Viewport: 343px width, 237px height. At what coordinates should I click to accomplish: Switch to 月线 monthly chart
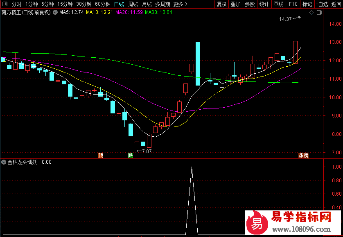point(147,4)
